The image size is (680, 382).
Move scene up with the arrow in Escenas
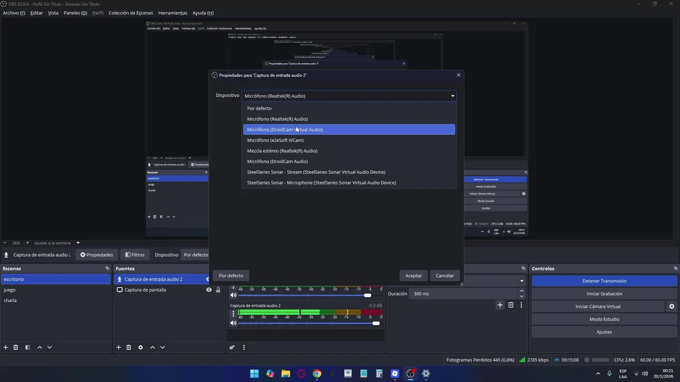coord(39,348)
